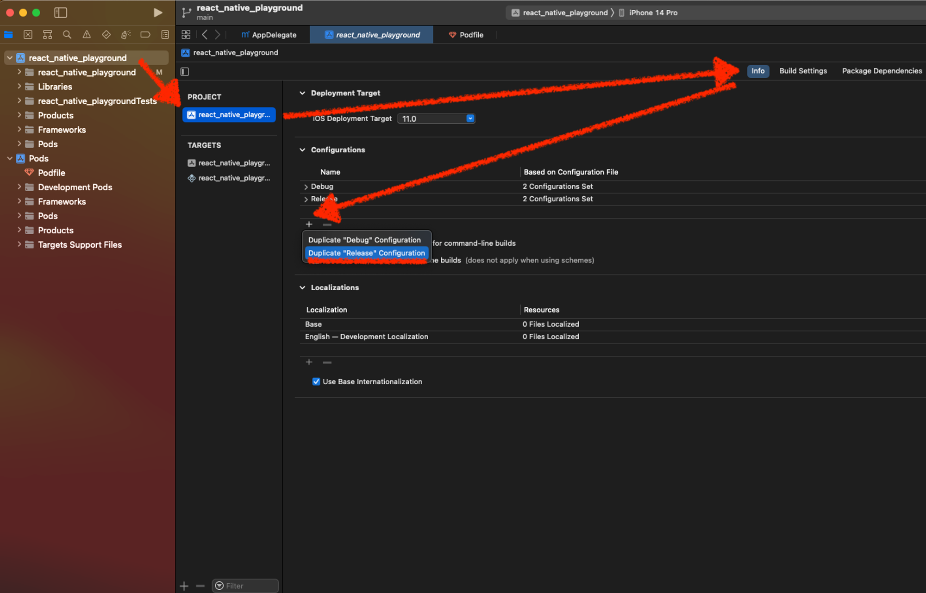Add a configuration with the plus button
This screenshot has height=593, width=926.
[309, 225]
